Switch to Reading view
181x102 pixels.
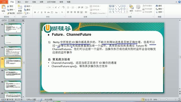148,99
